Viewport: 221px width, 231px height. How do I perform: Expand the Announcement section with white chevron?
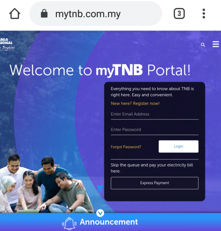100,213
